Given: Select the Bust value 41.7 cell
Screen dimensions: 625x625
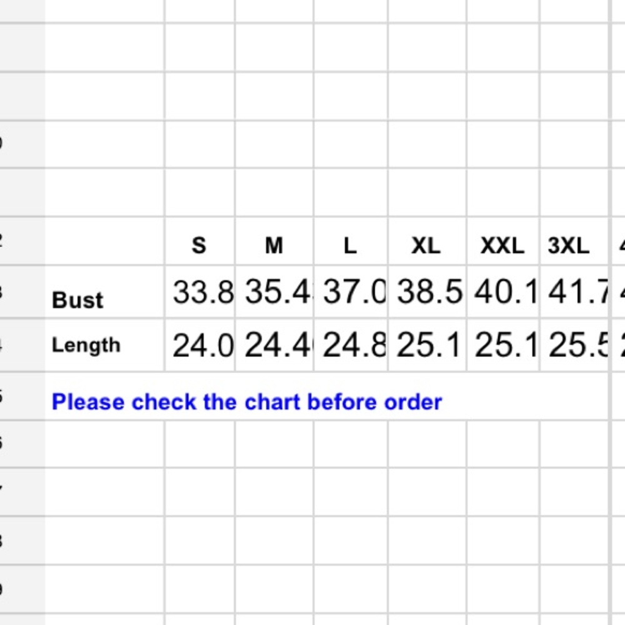Looking at the screenshot, I should (574, 292).
